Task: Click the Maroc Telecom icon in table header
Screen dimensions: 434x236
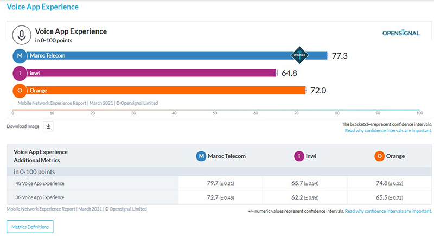Action: (x=201, y=156)
